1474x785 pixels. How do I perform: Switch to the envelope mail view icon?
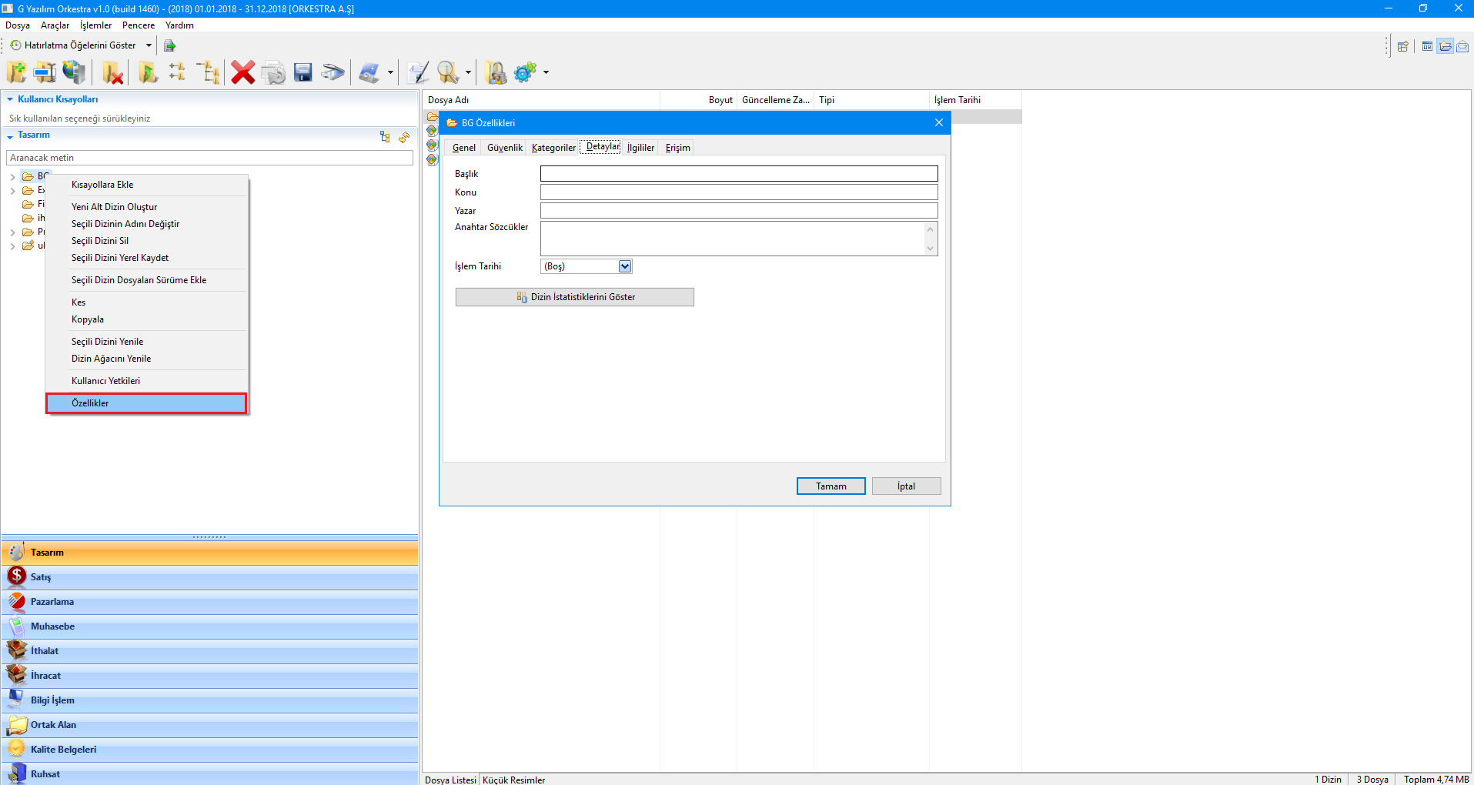(1462, 46)
